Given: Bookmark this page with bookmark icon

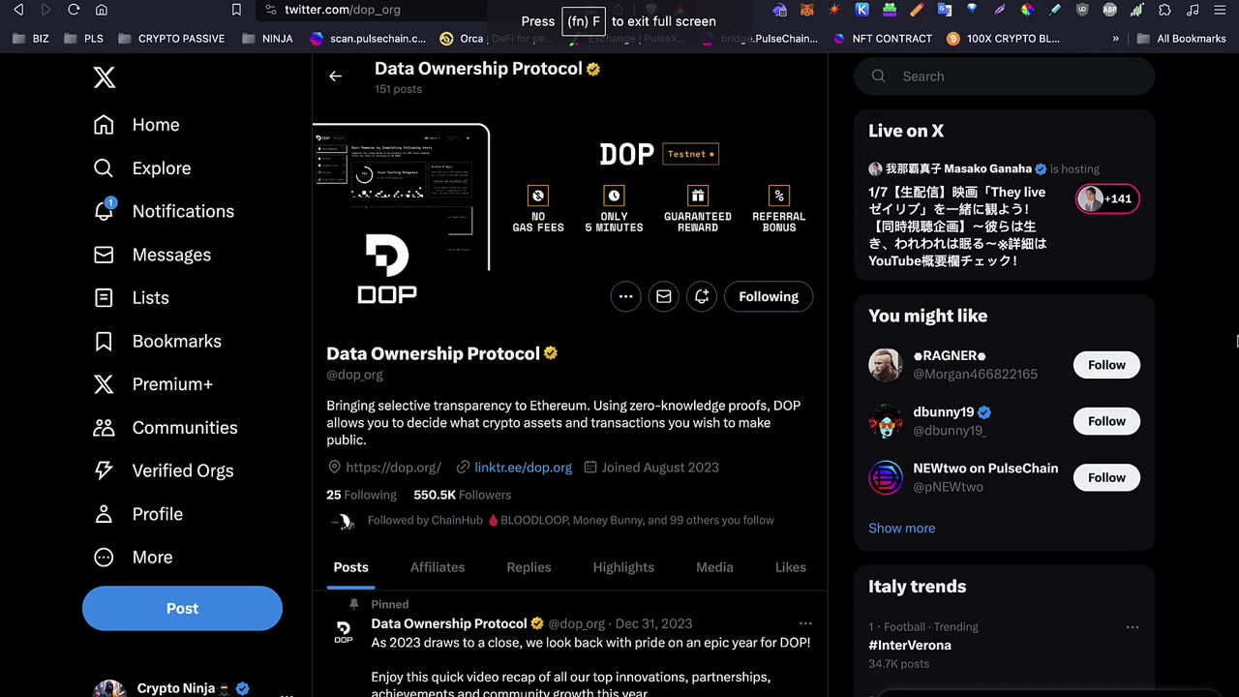Looking at the screenshot, I should (236, 10).
